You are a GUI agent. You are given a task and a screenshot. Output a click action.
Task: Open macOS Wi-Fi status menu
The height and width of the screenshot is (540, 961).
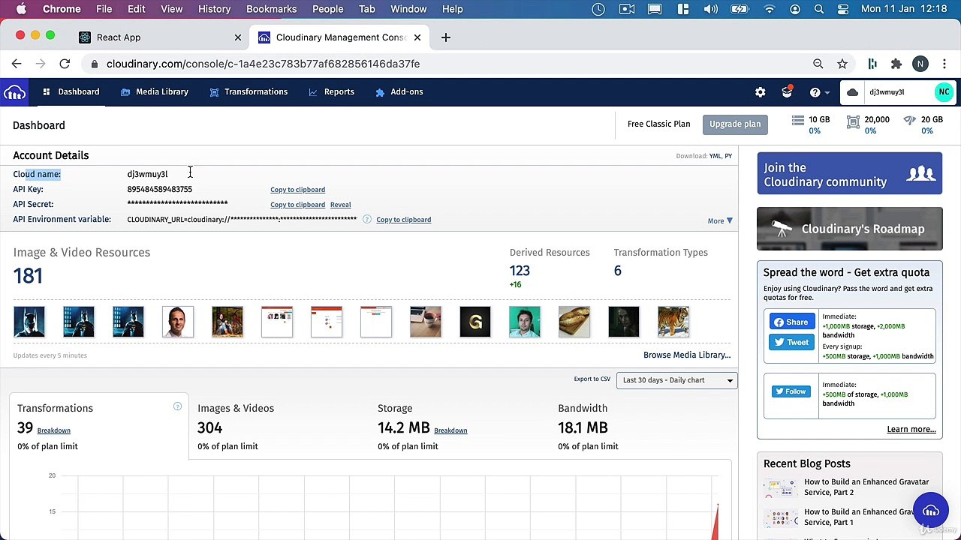[x=769, y=9]
